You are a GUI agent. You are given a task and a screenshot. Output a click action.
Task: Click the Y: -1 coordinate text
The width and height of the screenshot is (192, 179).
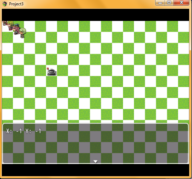(x=33, y=131)
